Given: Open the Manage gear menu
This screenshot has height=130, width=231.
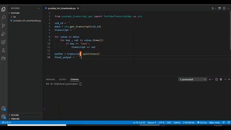Looking at the screenshot, I should tap(3, 117).
